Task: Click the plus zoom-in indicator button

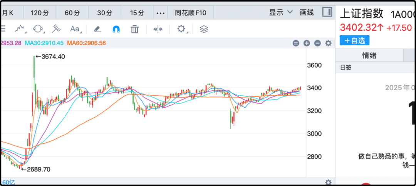Action: (307, 43)
